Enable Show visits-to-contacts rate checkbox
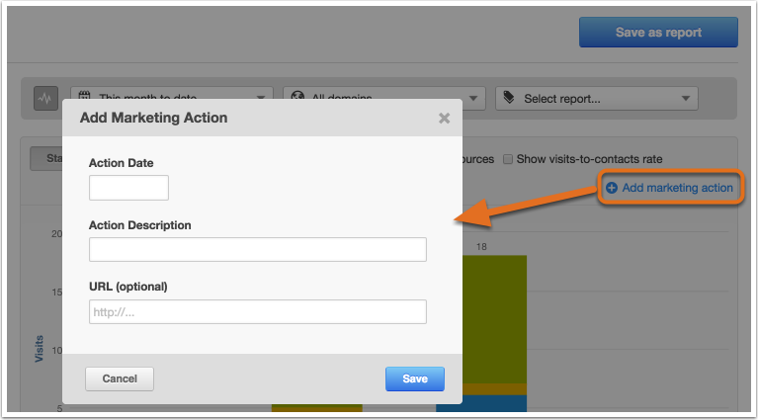This screenshot has height=420, width=758. click(508, 159)
